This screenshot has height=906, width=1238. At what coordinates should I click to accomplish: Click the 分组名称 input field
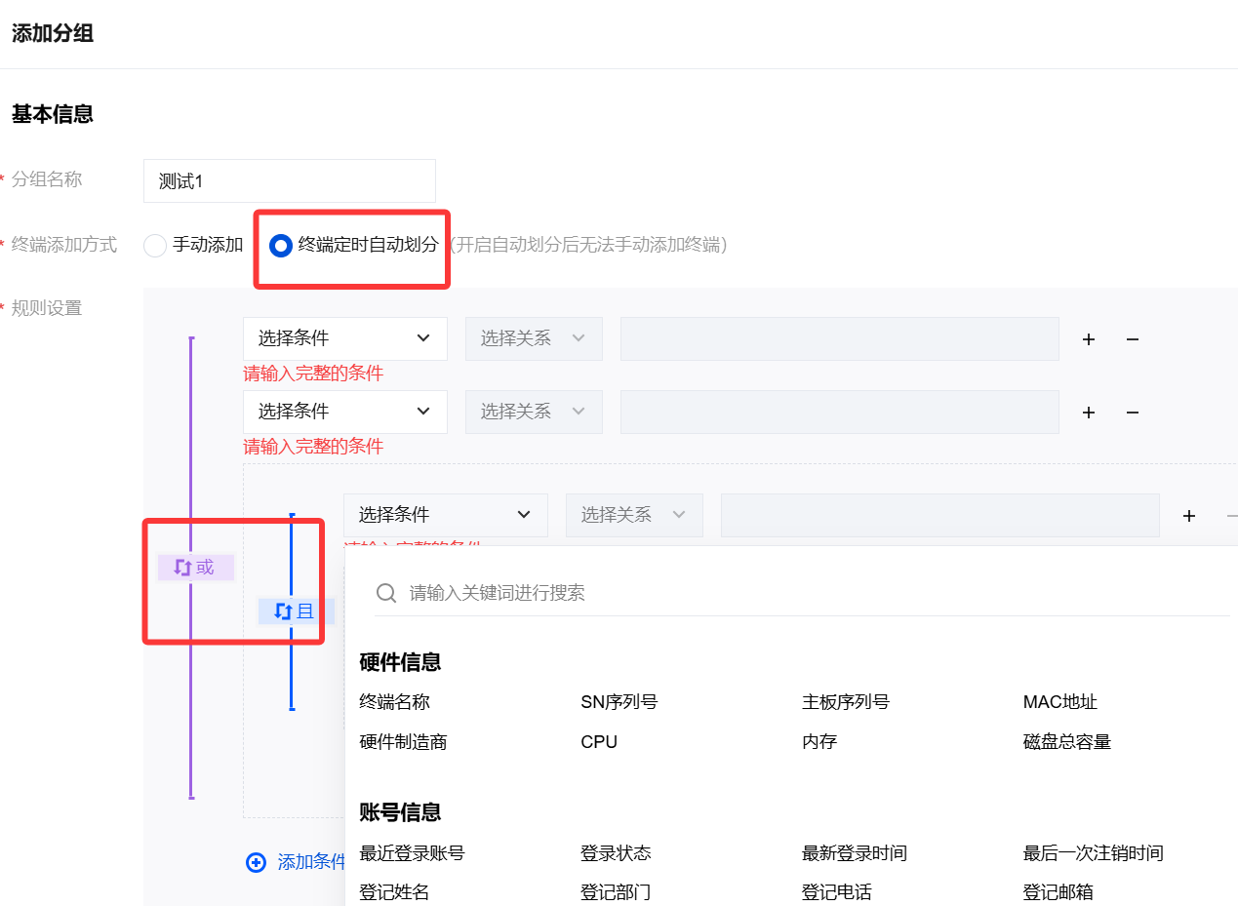289,181
